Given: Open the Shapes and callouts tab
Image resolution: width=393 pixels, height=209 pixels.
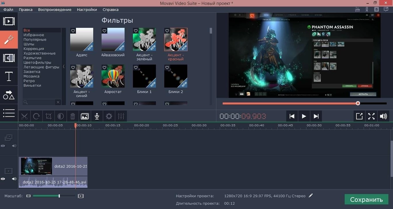Looking at the screenshot, I should 9,95.
